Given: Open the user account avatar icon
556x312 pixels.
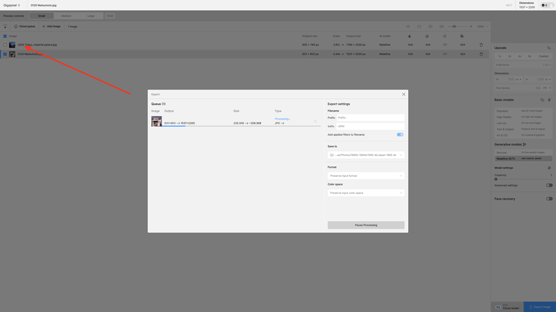Looking at the screenshot, I should pos(551,5).
